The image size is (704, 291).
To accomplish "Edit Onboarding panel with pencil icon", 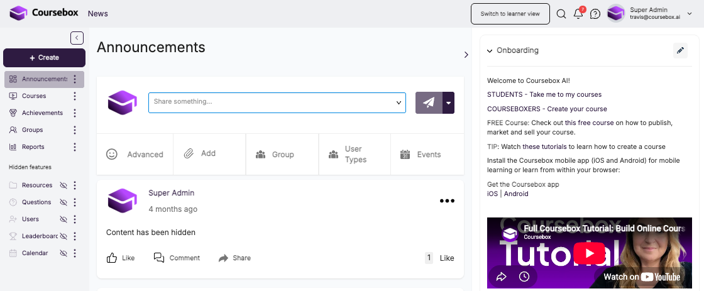I will [x=680, y=51].
